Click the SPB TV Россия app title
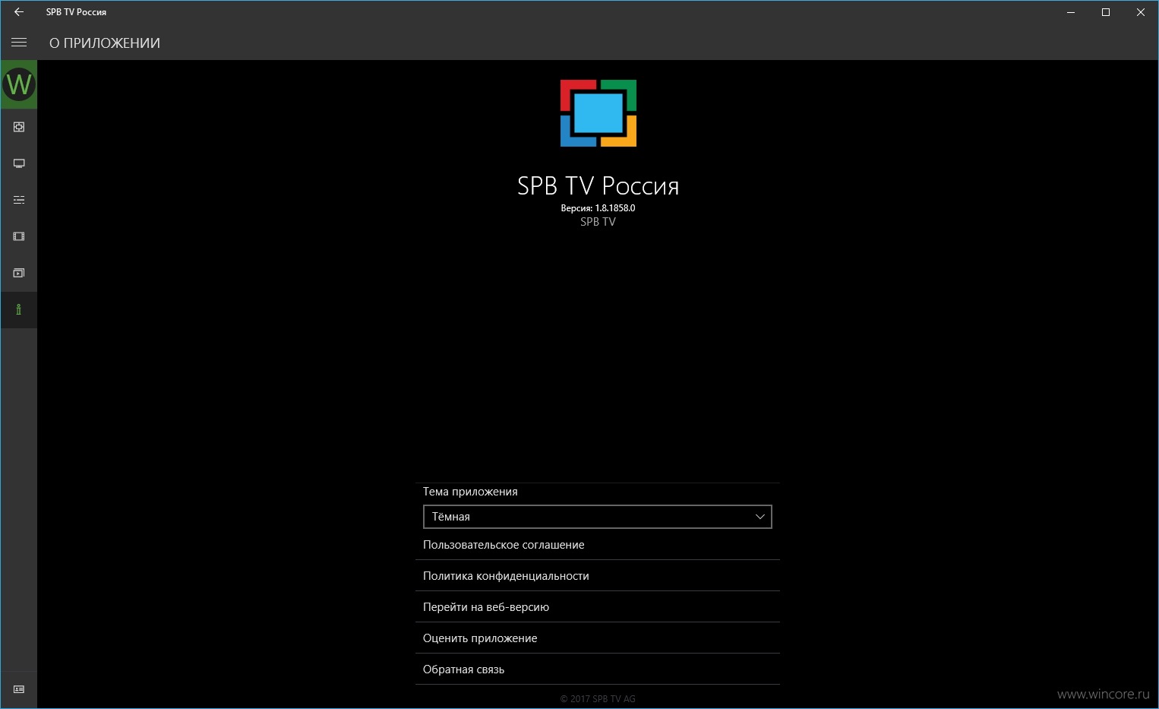 point(598,186)
